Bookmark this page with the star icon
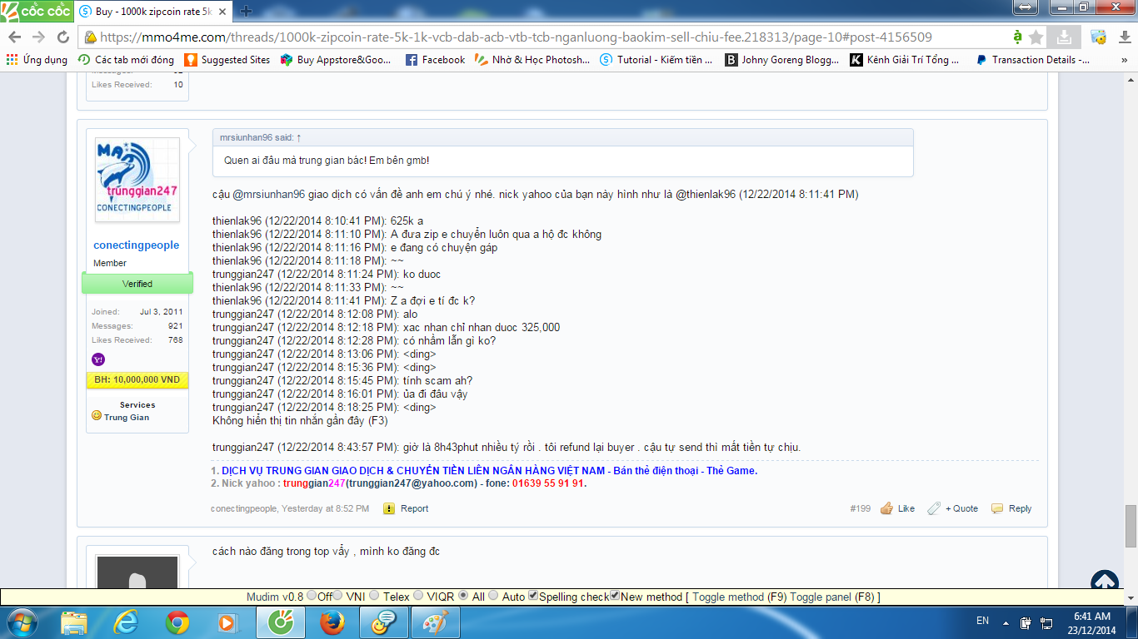This screenshot has height=639, width=1138. coord(1036,37)
